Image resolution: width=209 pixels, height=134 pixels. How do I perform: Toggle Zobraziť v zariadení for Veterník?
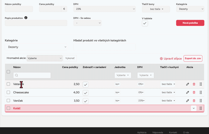(86, 84)
